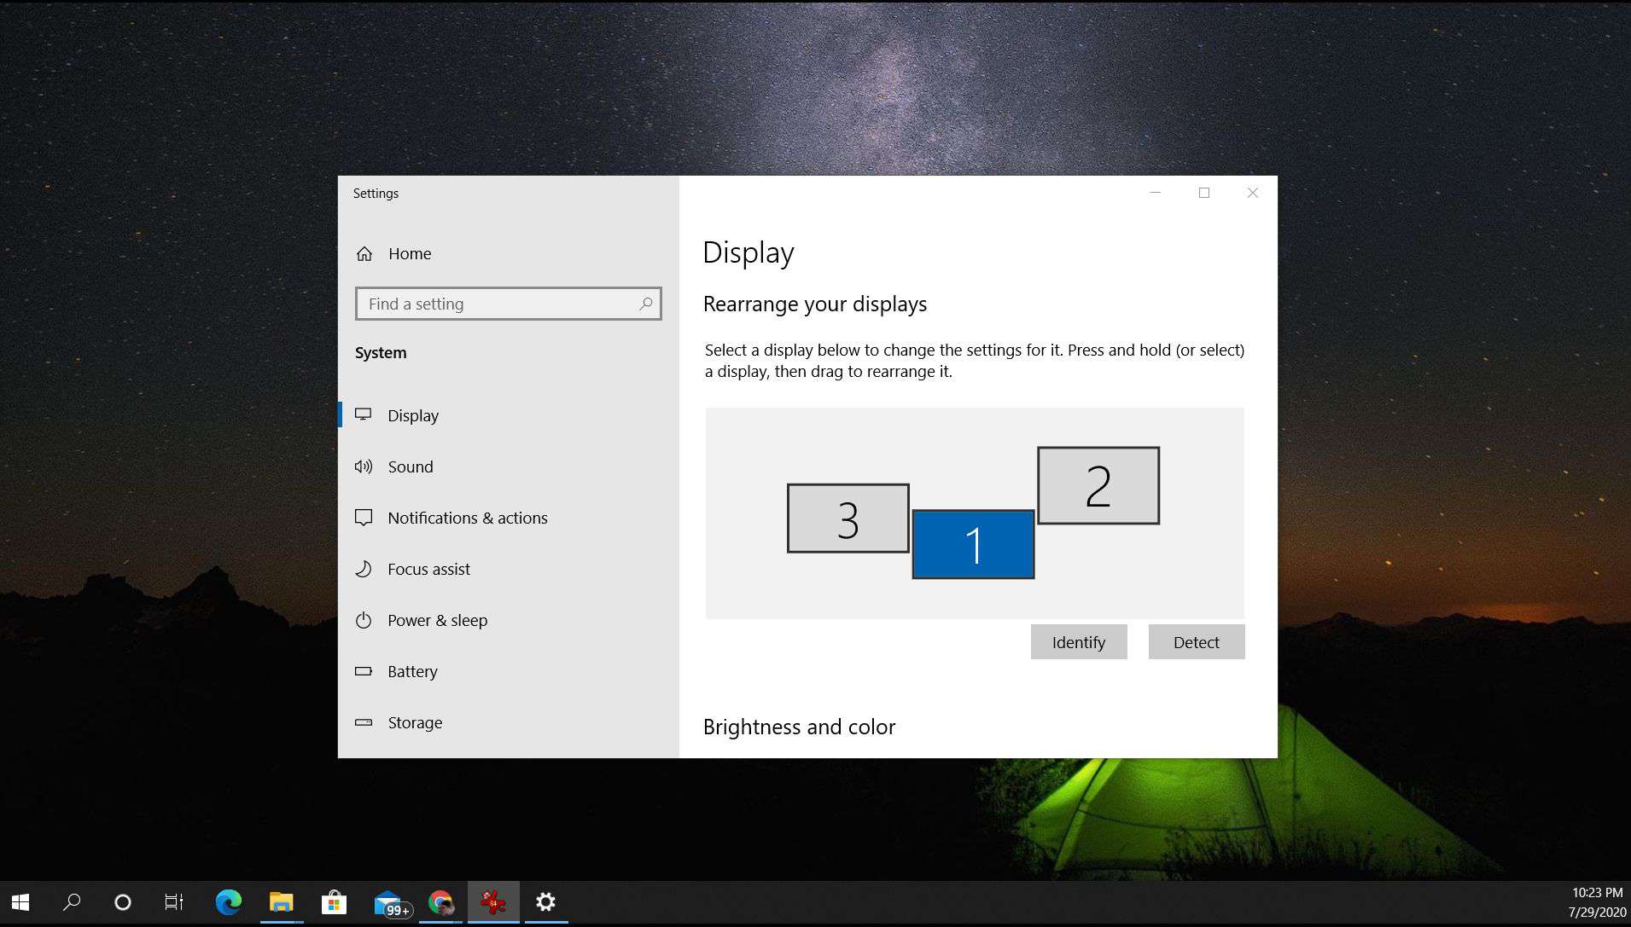Click the Display monitor icon in sidebar
1631x927 pixels.
pos(364,414)
